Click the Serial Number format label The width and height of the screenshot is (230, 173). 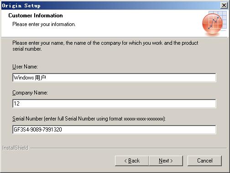pos(89,119)
